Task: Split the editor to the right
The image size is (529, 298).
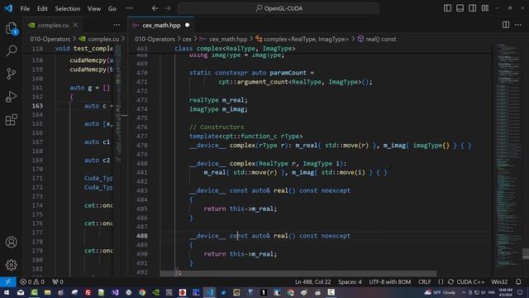Action: coord(506,25)
